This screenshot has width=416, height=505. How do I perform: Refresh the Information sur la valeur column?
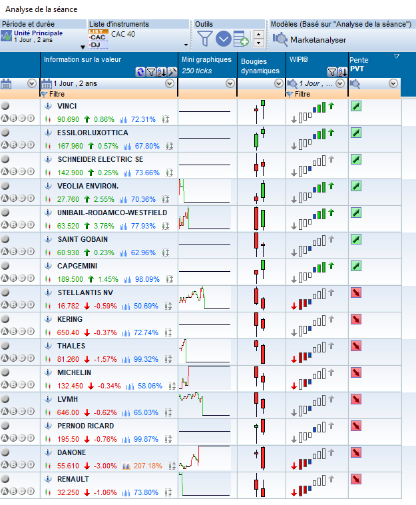(140, 72)
